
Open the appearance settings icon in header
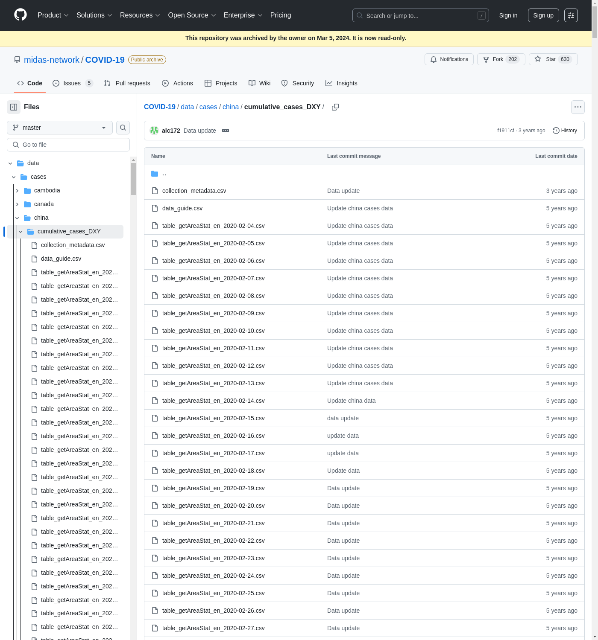(571, 15)
